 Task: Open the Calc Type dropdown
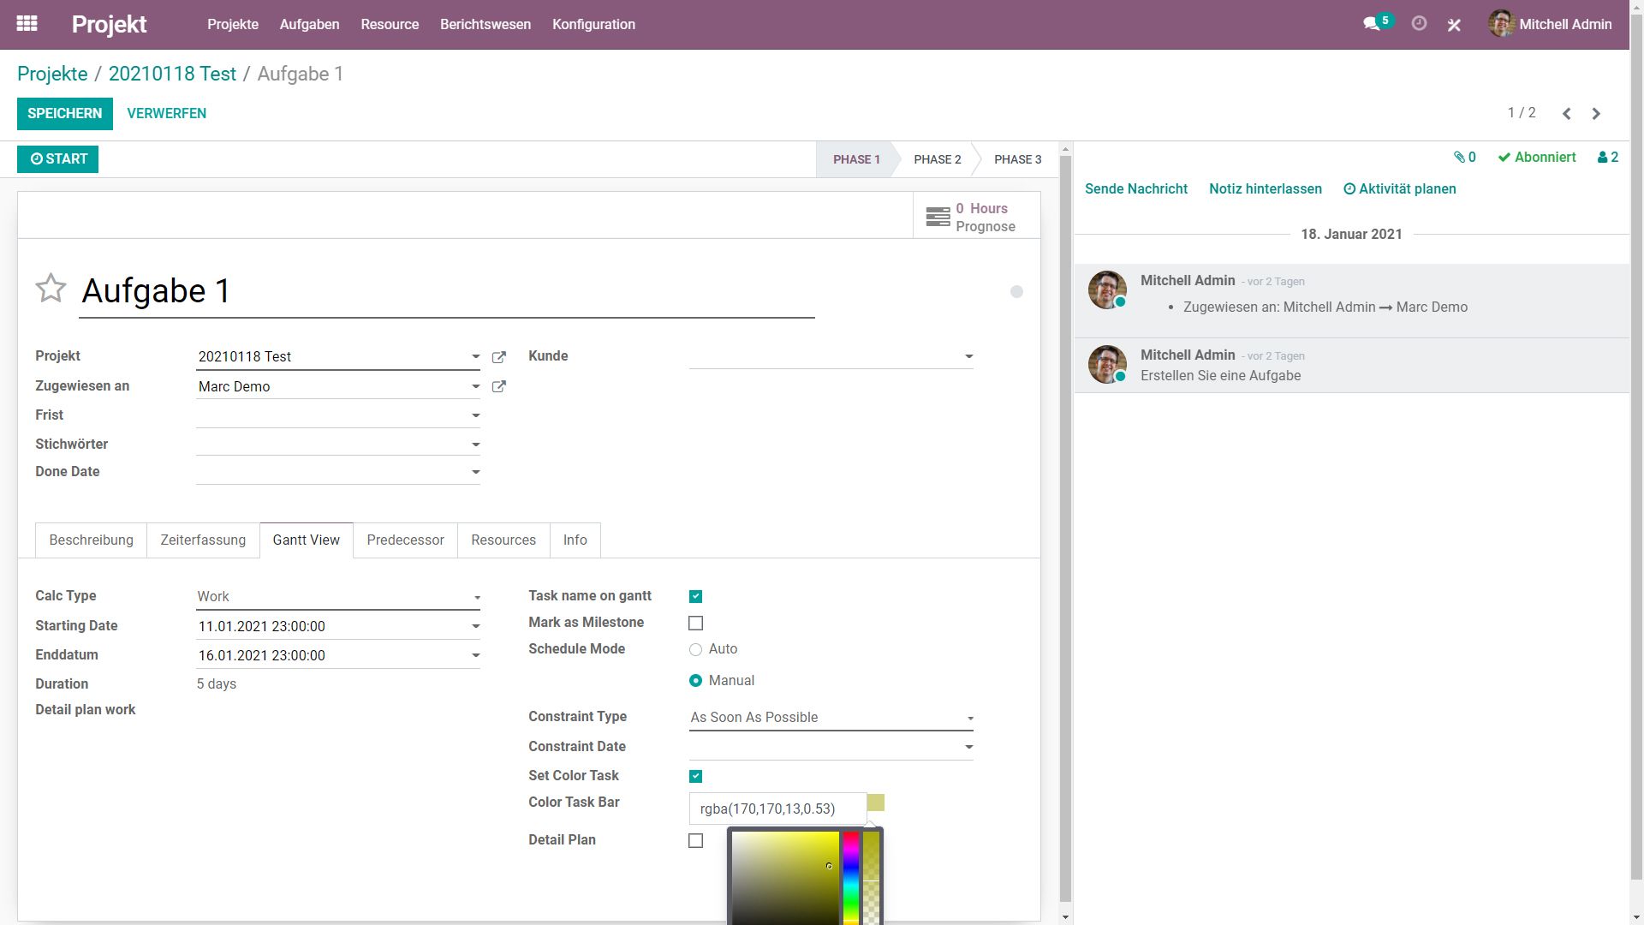477,598
